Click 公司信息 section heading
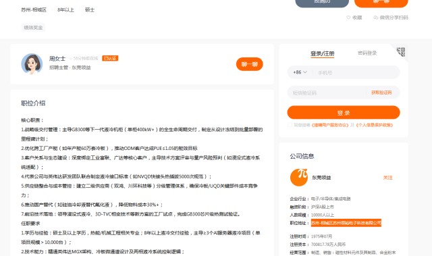The width and height of the screenshot is (432, 256). [302, 156]
